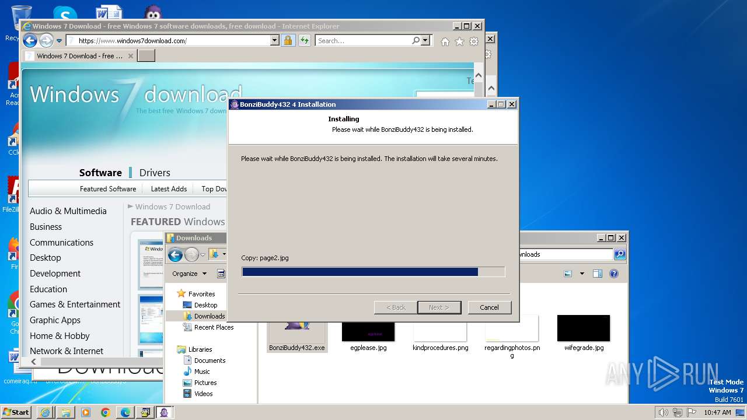Select kindprocedures.png file
Image resolution: width=747 pixels, height=420 pixels.
pos(440,333)
